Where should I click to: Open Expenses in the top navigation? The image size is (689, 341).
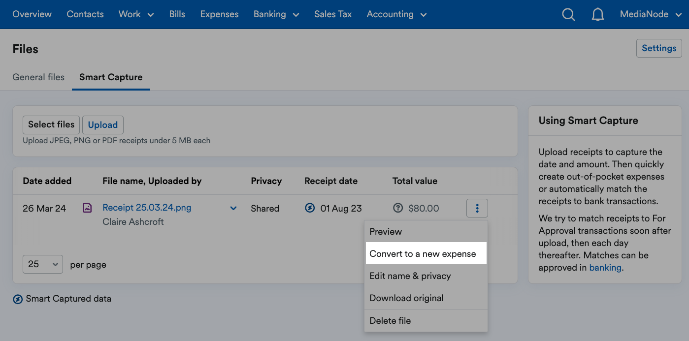point(219,14)
